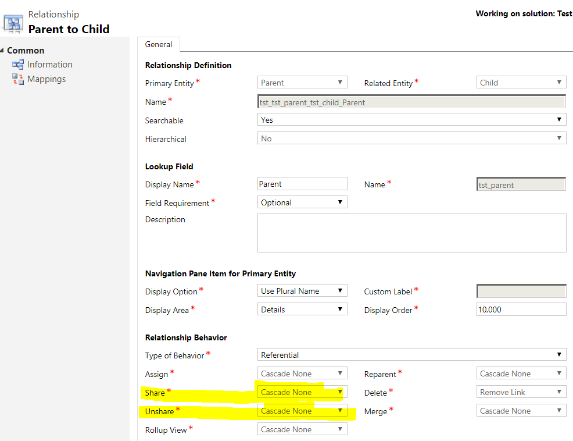This screenshot has width=573, height=441.
Task: Open the Hierarchical dropdown
Action: 412,138
